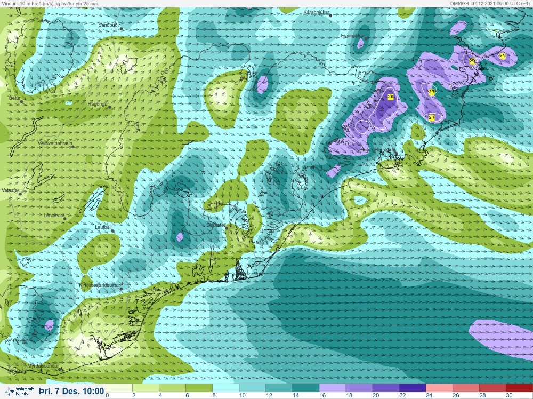
Task: Select the 28–30 m/s legend color
Action: pos(492,388)
